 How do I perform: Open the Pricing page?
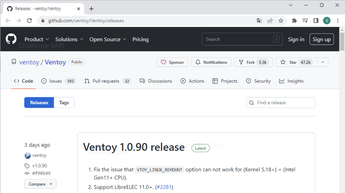click(141, 39)
